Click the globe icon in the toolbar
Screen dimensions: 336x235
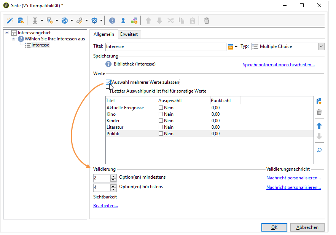click(x=65, y=21)
